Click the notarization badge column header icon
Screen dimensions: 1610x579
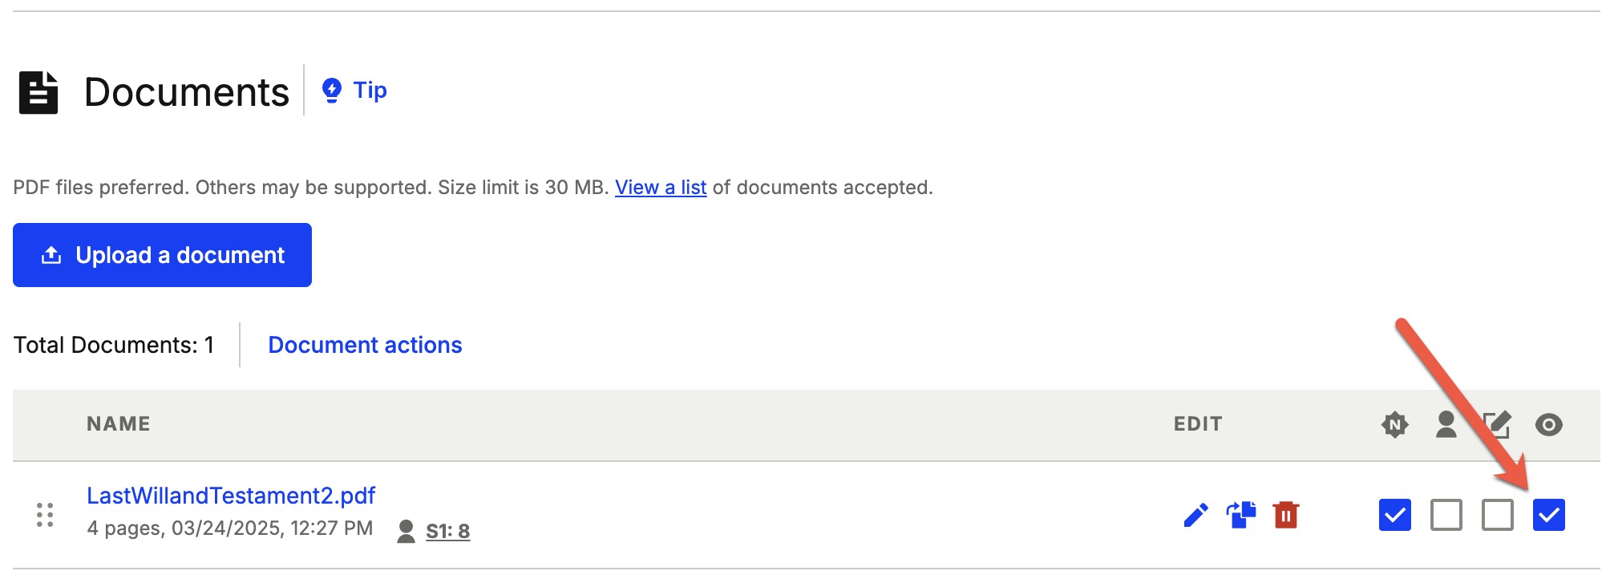(x=1395, y=424)
